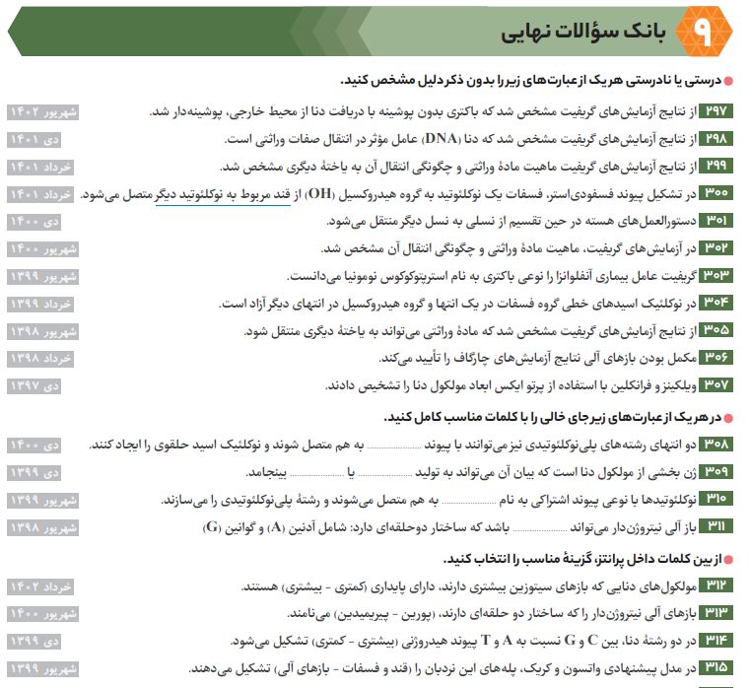Viewport: 750px width, 688px height.
Task: Click the شهریور ۱۳۹۸ tag on question ۳۰۵ row
Action: [x=43, y=331]
